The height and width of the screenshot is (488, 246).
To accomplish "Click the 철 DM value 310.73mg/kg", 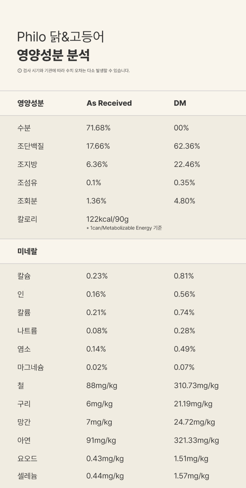I will [196, 386].
